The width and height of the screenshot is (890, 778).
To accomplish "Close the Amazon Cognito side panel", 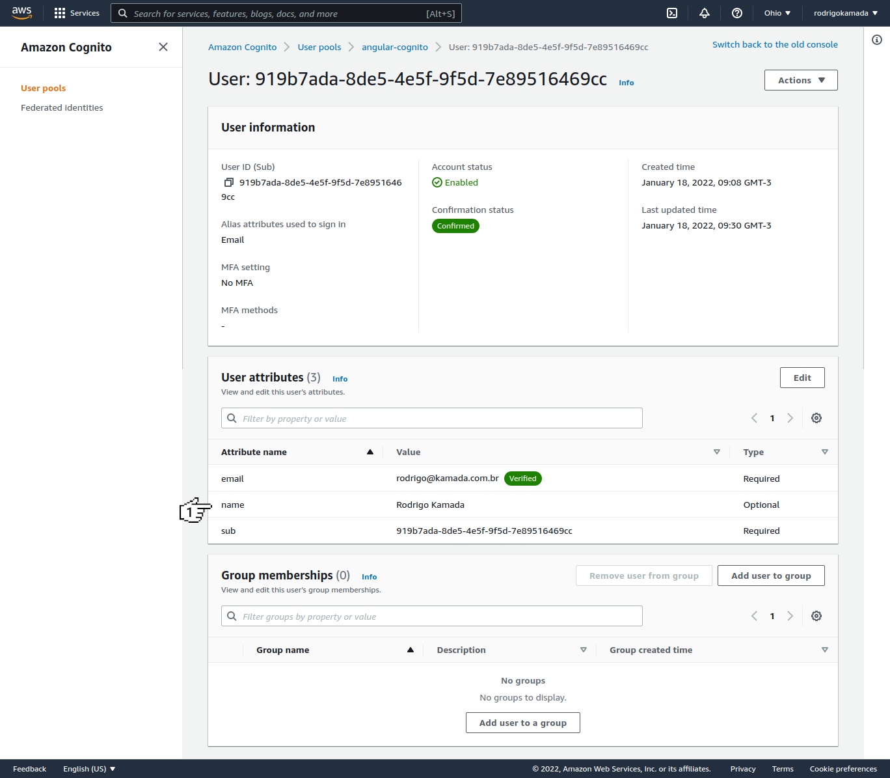I will pos(163,47).
